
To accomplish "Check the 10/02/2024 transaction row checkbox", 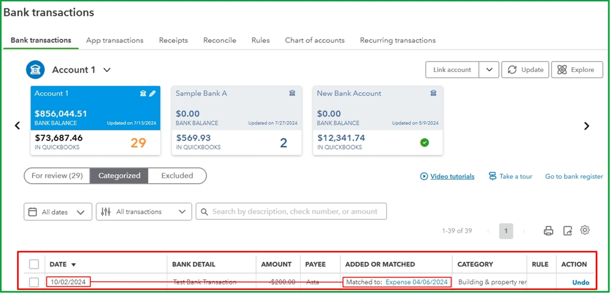I will pos(34,283).
